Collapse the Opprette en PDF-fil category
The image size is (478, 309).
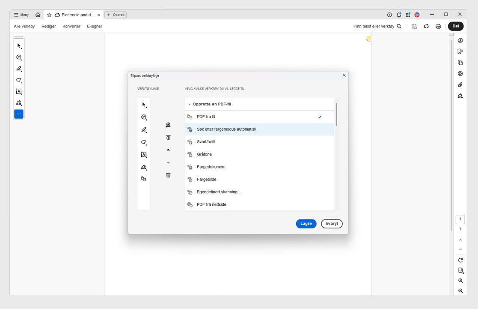(x=190, y=104)
